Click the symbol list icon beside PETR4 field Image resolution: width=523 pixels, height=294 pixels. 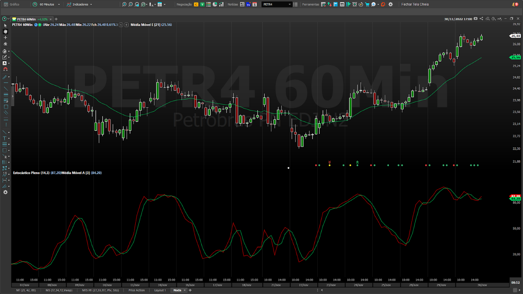tap(295, 4)
